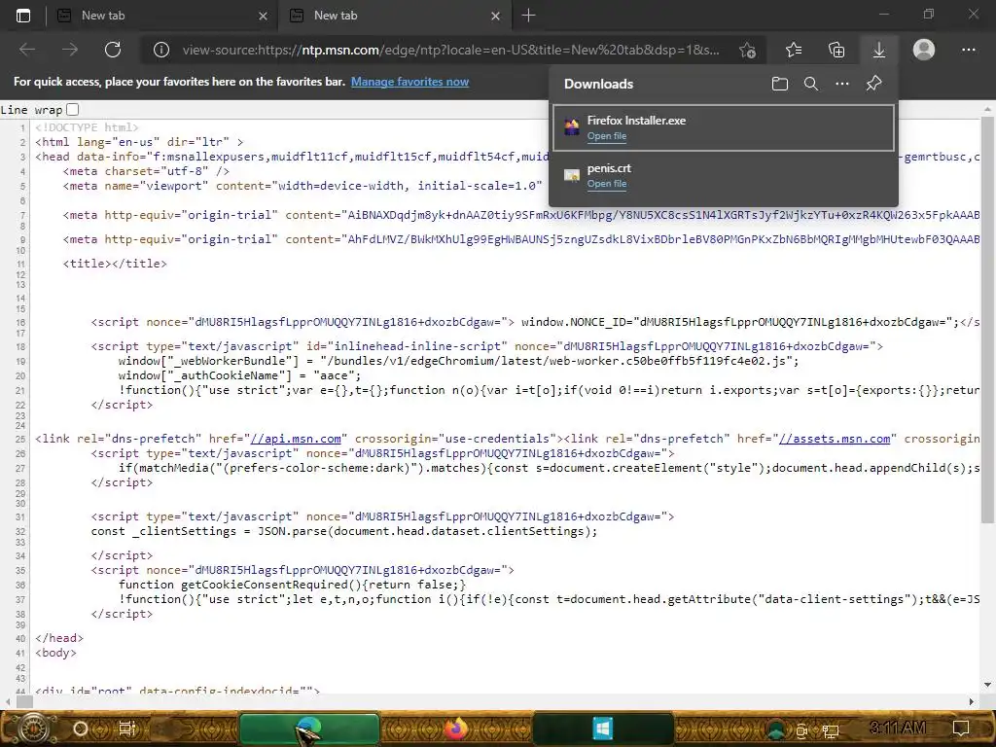The width and height of the screenshot is (996, 747).
Task: Click the vertical scrollbar thumb
Action: click(x=988, y=319)
